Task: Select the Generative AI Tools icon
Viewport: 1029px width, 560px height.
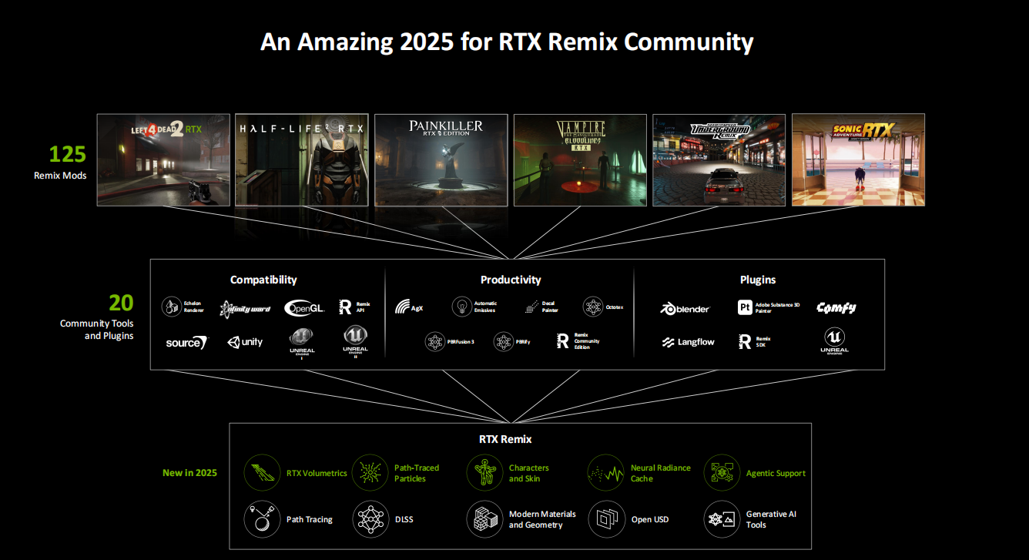Action: coord(722,519)
